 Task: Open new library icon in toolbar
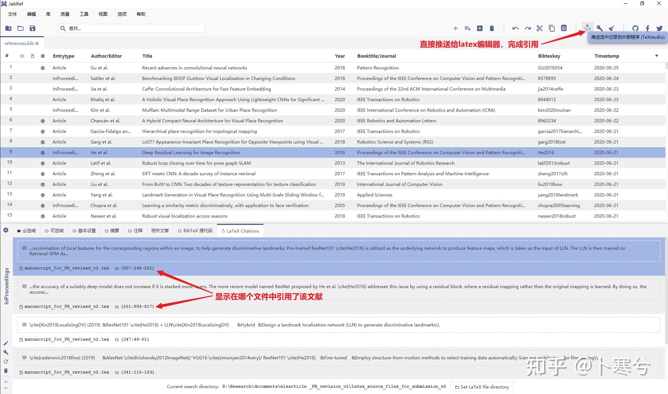coord(8,28)
